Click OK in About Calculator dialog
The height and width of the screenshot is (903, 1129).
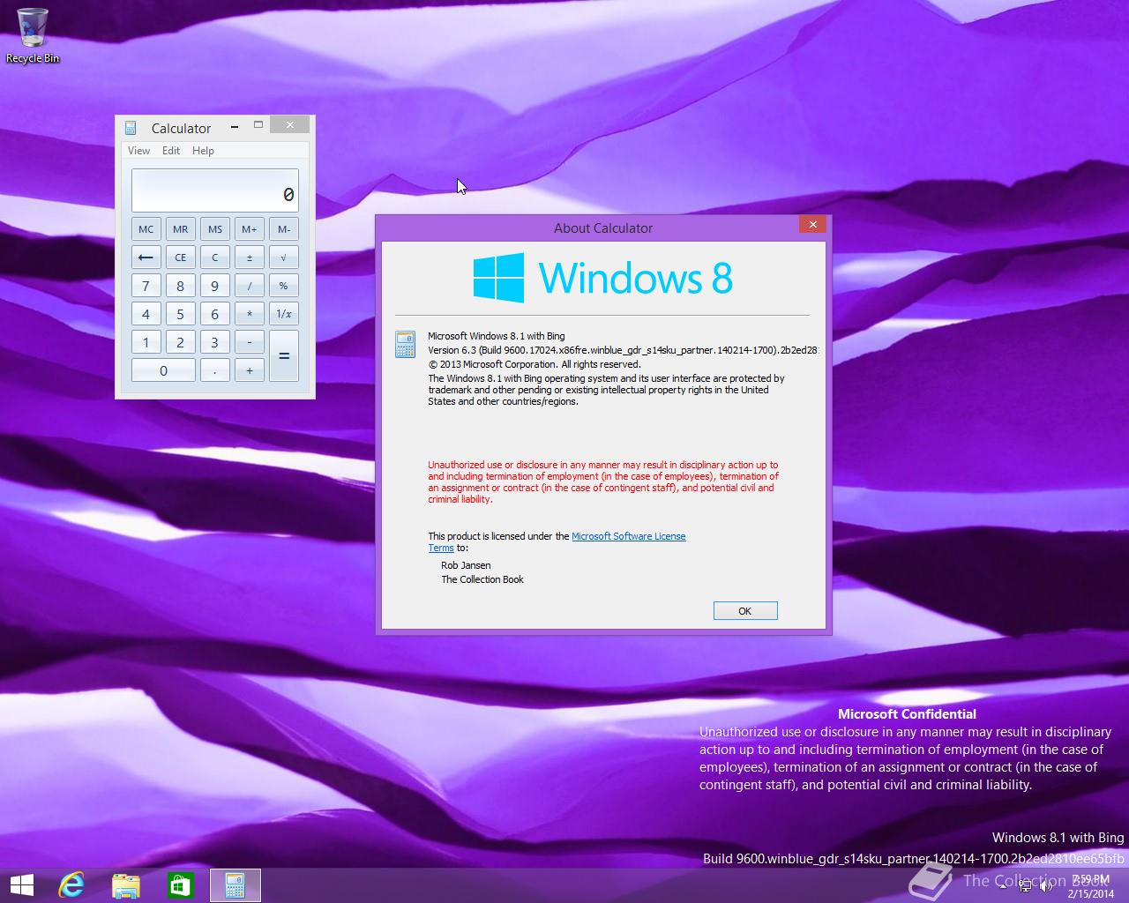pyautogui.click(x=745, y=611)
